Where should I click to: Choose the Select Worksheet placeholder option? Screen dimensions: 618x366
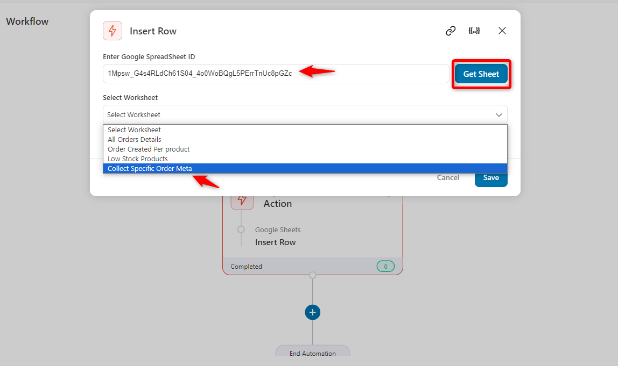305,130
